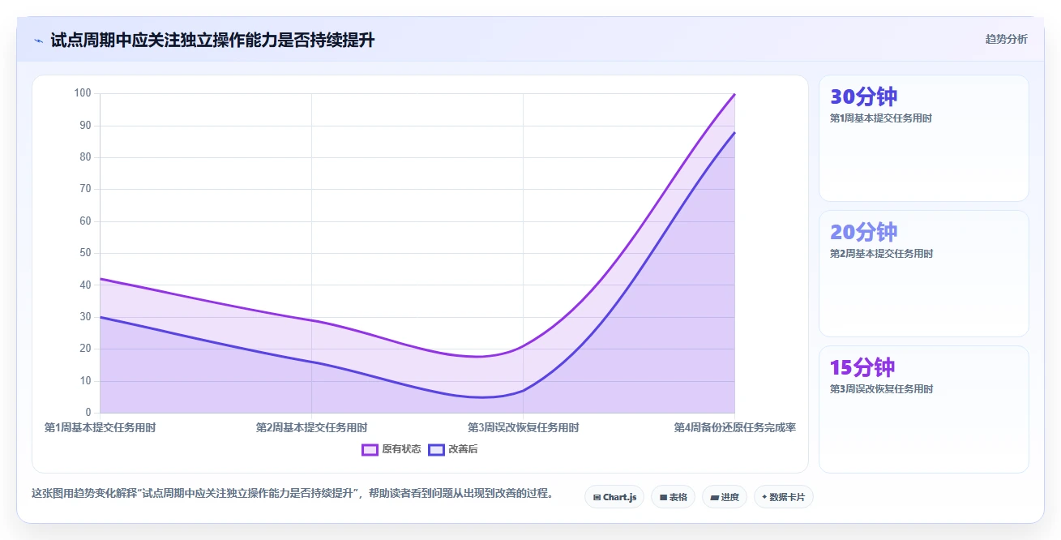The width and height of the screenshot is (1061, 540).
Task: Select the 30分钟 stat card
Action: [924, 138]
